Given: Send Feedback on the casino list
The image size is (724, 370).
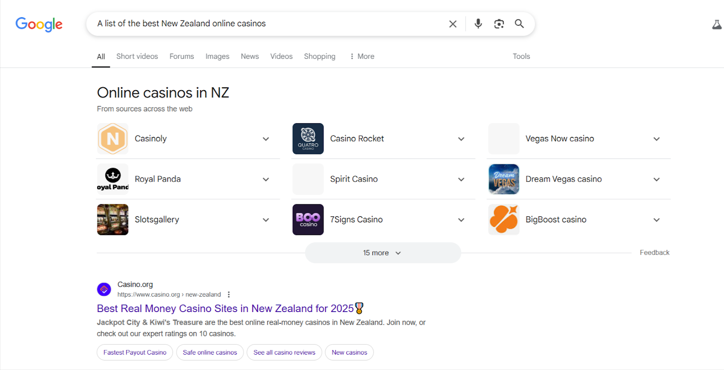Looking at the screenshot, I should click(x=654, y=253).
